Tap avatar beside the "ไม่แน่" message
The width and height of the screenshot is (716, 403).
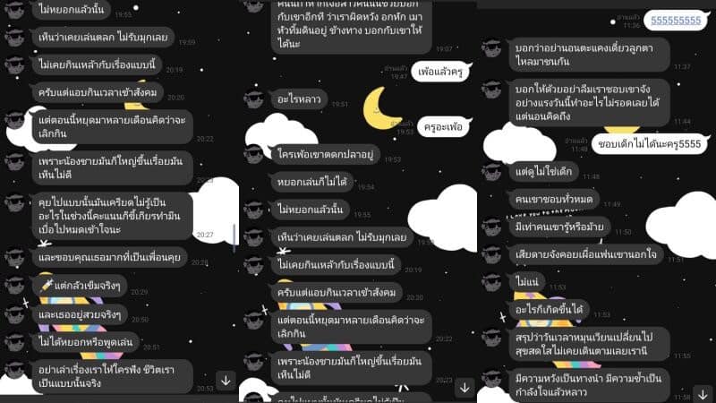492,281
